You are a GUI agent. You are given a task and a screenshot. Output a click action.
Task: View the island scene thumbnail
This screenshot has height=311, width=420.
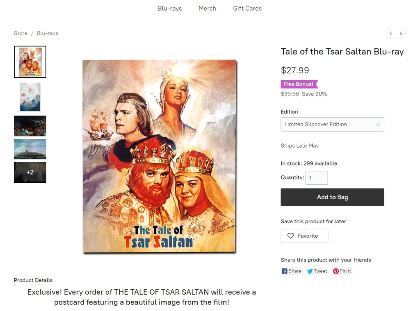30,149
